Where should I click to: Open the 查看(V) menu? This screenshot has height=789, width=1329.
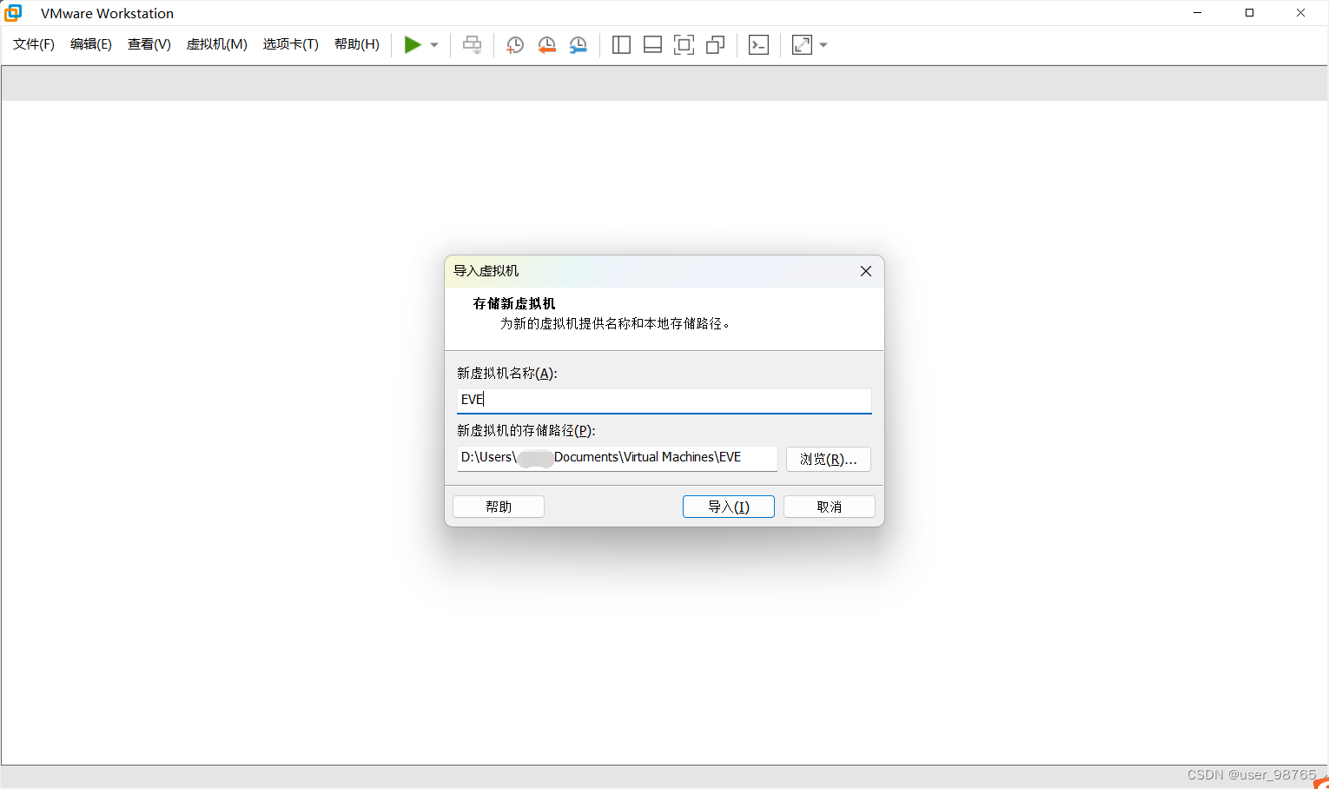(149, 44)
